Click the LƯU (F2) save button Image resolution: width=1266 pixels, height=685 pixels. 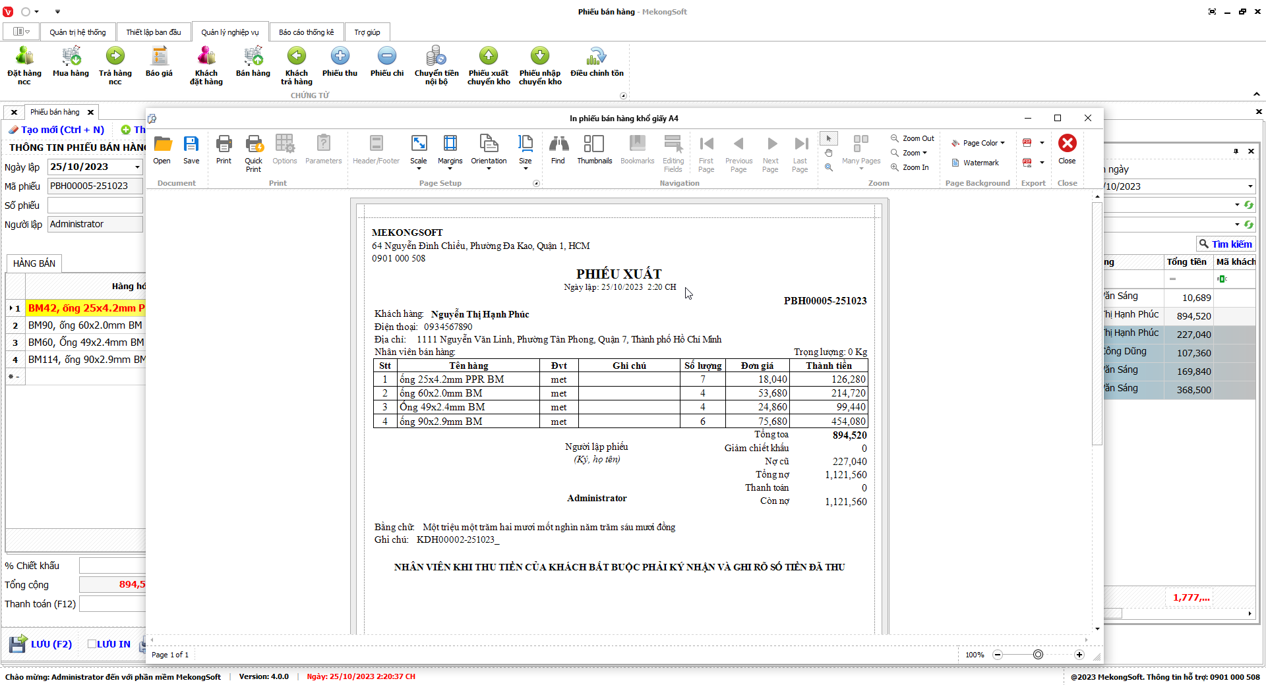point(41,644)
